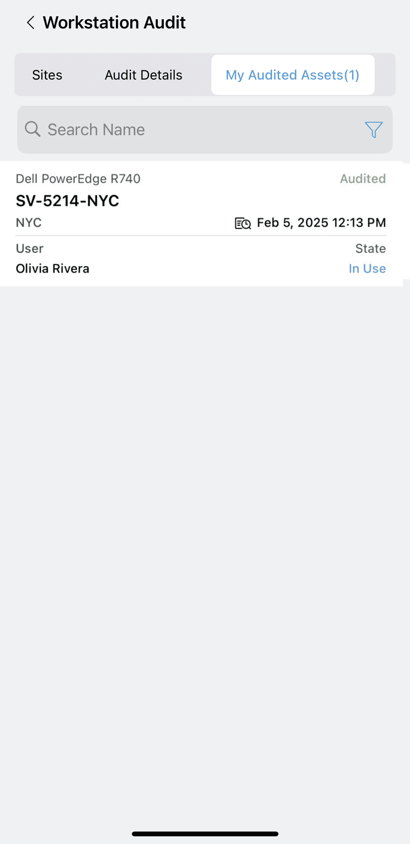
Task: Click the green Audited status label
Action: pyautogui.click(x=363, y=179)
